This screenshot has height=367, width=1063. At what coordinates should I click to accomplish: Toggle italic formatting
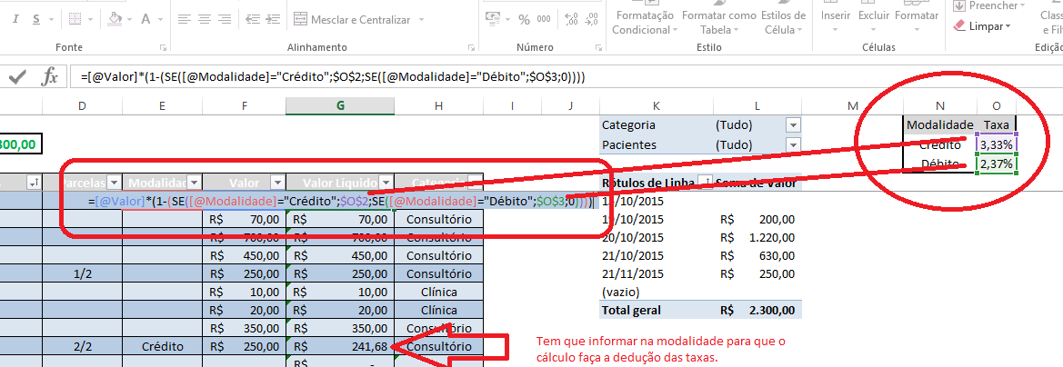(x=16, y=20)
